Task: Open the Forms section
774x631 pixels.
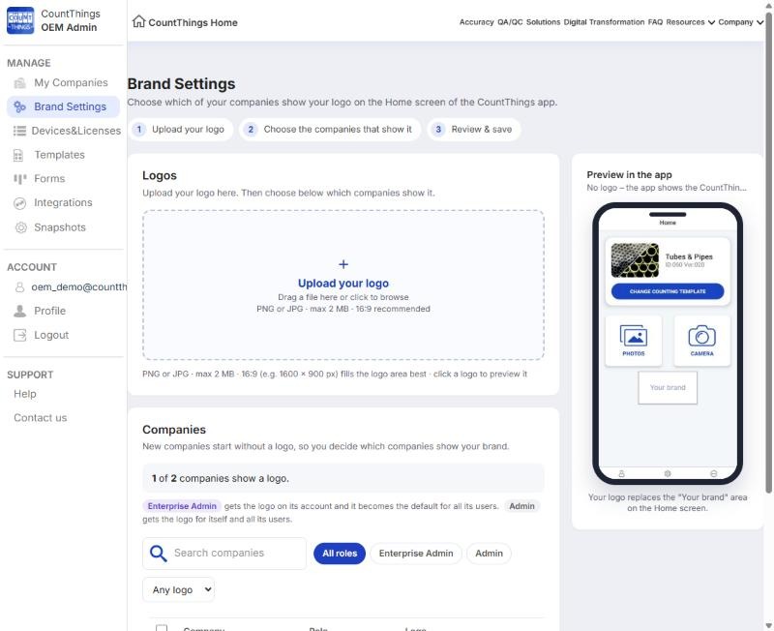Action: coord(61,179)
